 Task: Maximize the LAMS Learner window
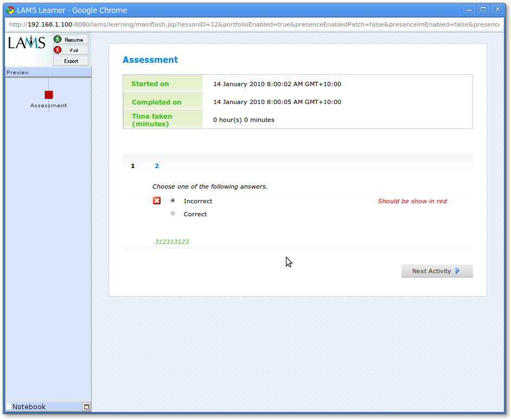[483, 9]
